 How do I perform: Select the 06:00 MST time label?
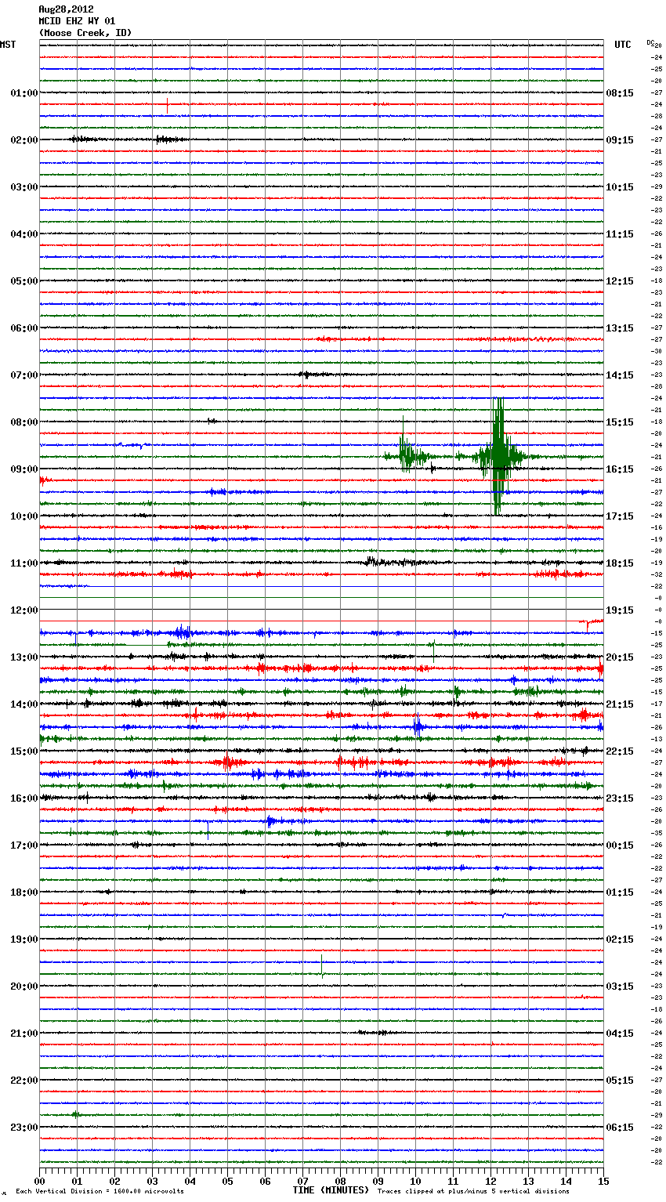coord(24,328)
